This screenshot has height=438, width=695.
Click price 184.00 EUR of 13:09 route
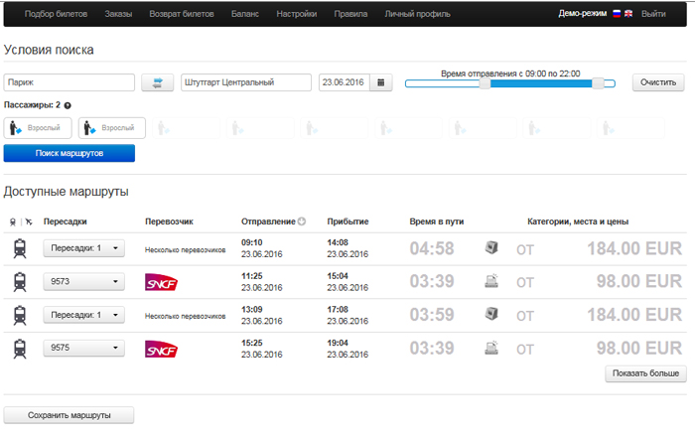click(x=634, y=315)
